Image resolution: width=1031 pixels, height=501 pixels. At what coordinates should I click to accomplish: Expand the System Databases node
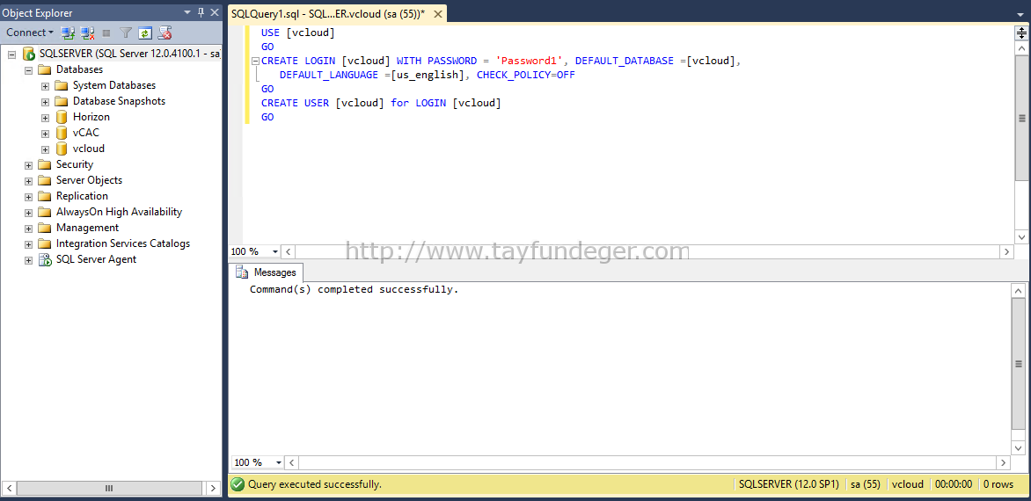pyautogui.click(x=46, y=85)
